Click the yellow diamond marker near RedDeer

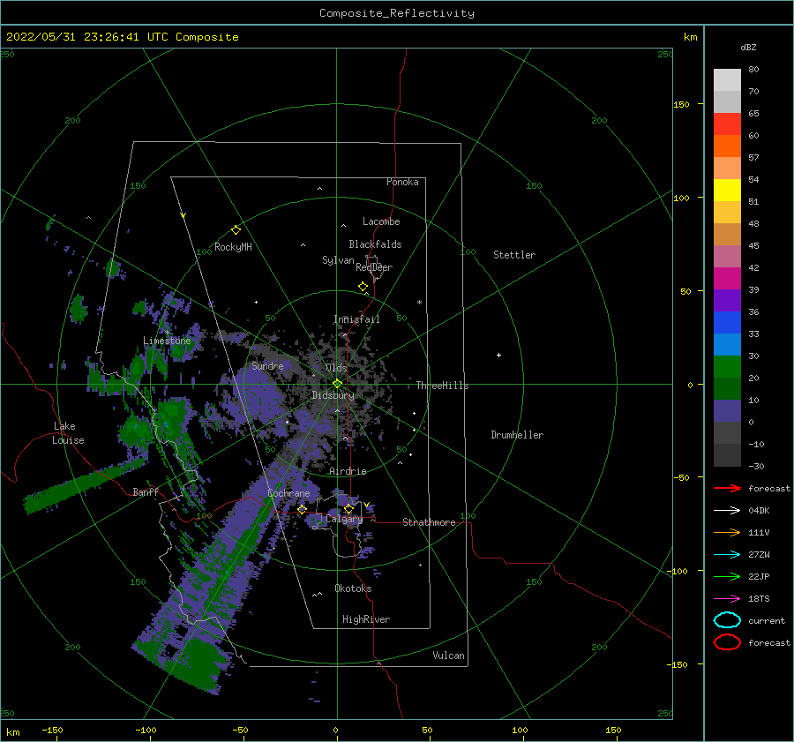tap(363, 287)
